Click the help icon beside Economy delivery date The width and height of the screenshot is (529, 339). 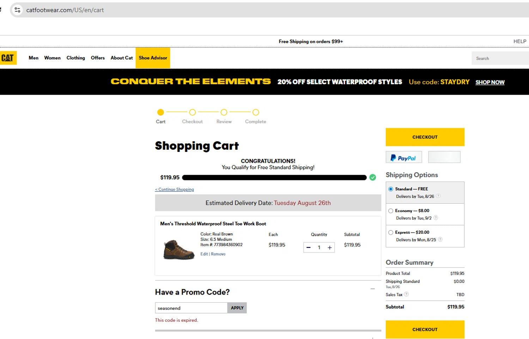(x=436, y=218)
